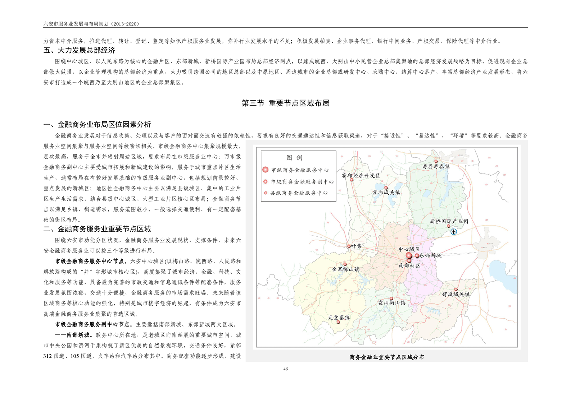571x403 pixels.
Task: Click the map caption 商务金融业重要节点区域分布
Action: point(387,357)
